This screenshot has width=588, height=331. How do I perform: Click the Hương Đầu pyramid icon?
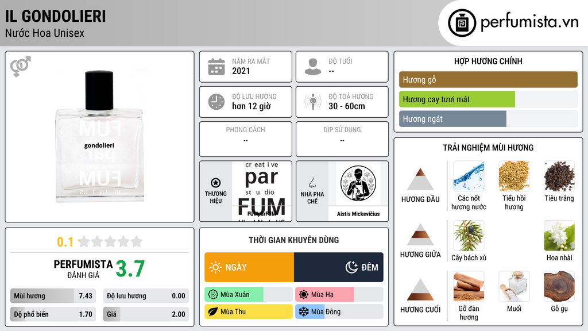click(x=420, y=179)
